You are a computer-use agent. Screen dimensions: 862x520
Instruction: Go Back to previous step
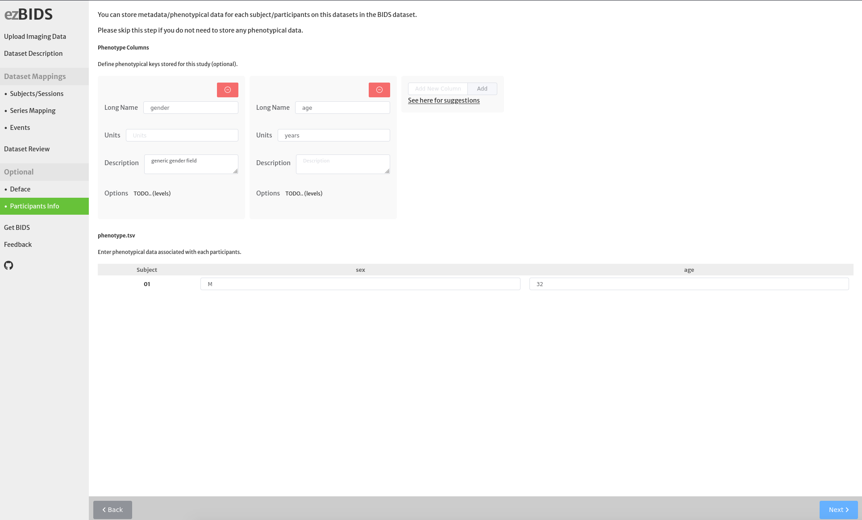tap(112, 510)
